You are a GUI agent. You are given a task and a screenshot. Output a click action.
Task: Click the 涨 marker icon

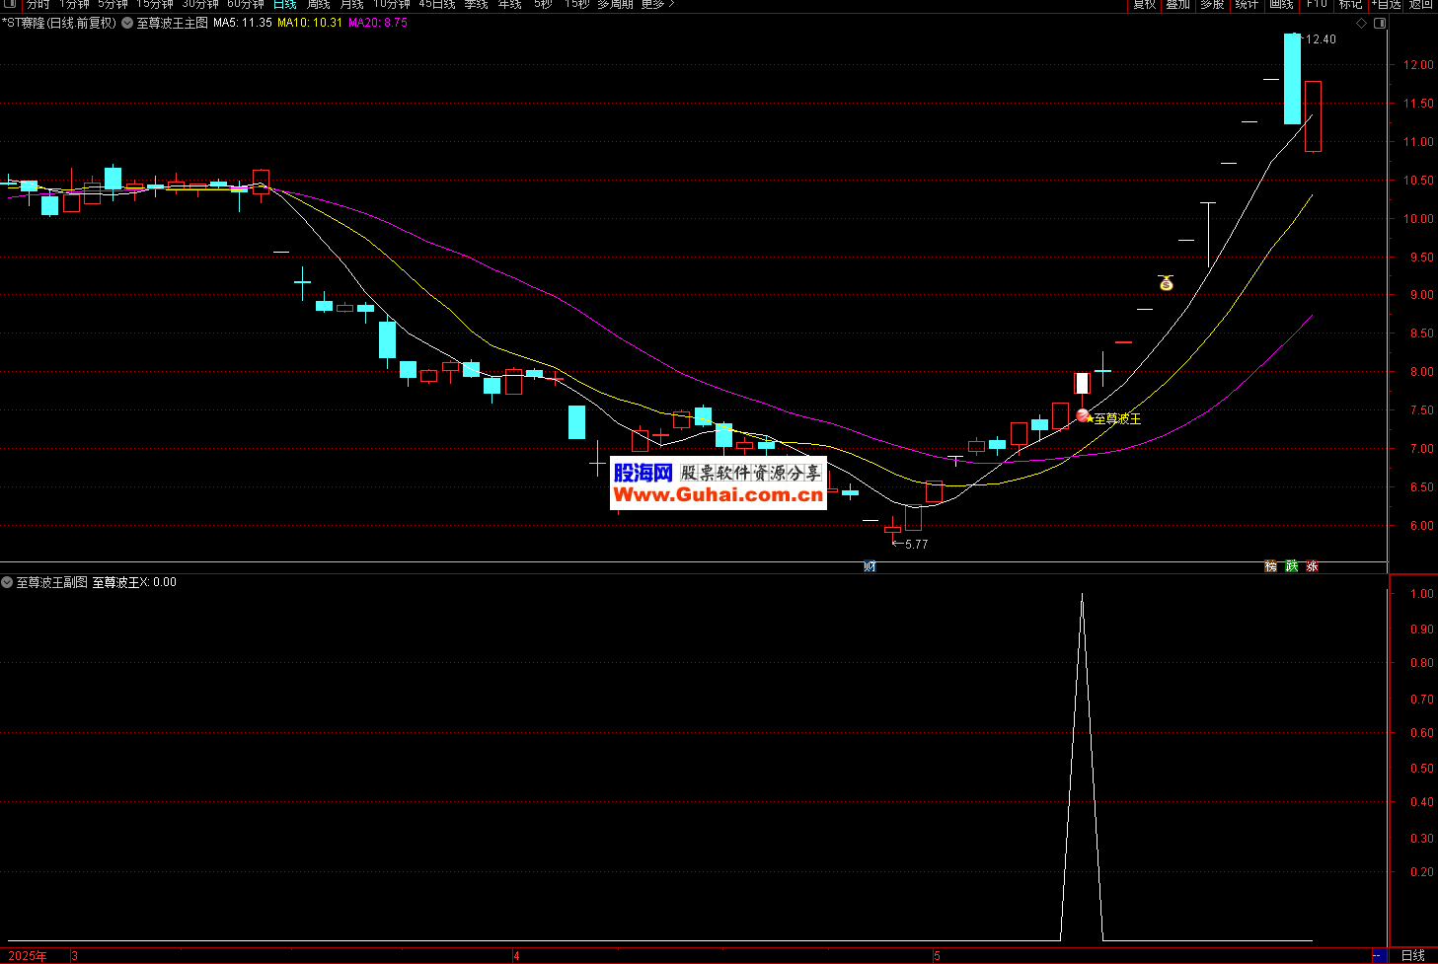(x=1312, y=566)
